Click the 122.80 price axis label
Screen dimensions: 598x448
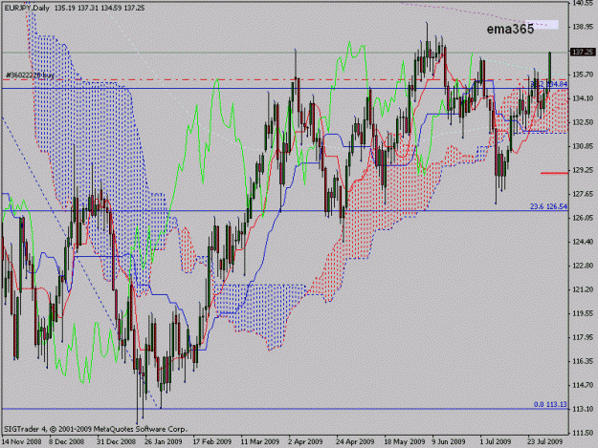(x=583, y=266)
